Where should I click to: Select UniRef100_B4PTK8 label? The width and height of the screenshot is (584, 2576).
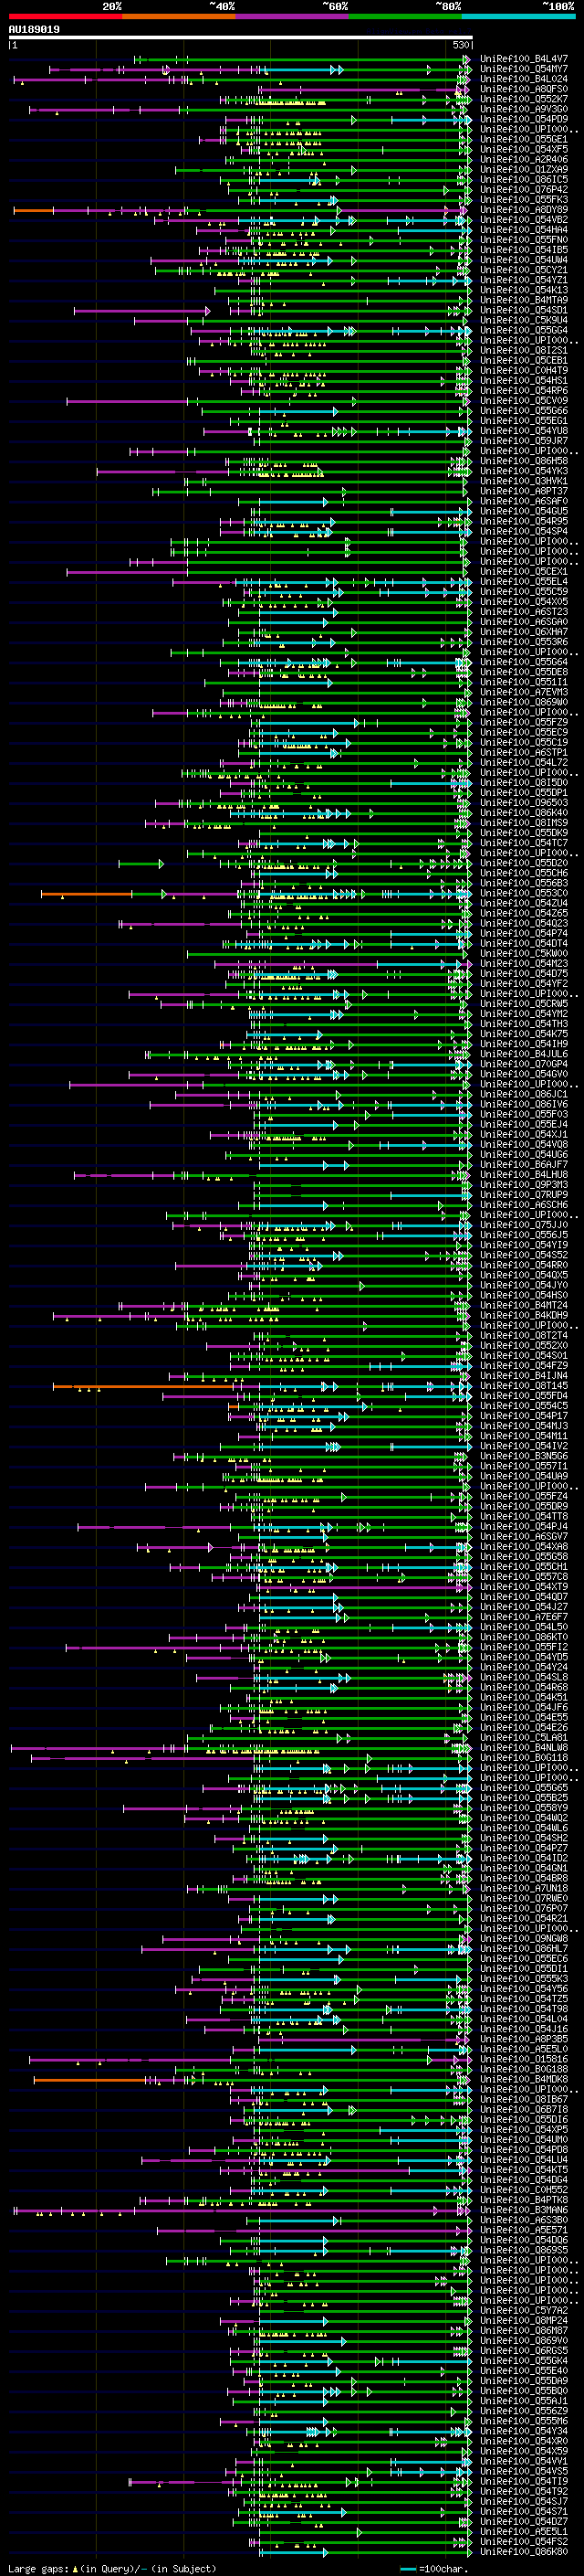pos(524,2200)
